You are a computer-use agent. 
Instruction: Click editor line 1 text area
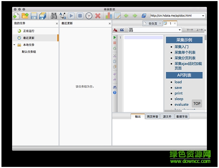coord(143,38)
